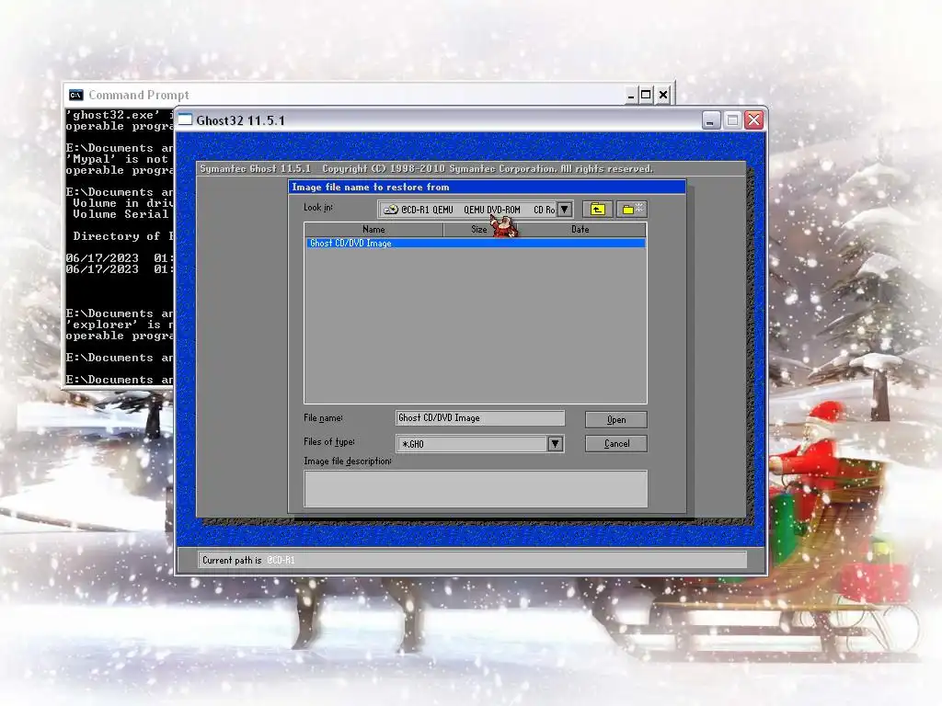Click the Image file description box
942x706 pixels.
476,489
